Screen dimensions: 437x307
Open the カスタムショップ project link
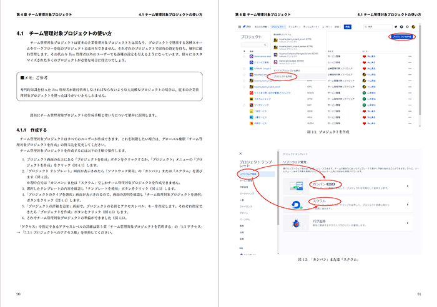(262, 99)
